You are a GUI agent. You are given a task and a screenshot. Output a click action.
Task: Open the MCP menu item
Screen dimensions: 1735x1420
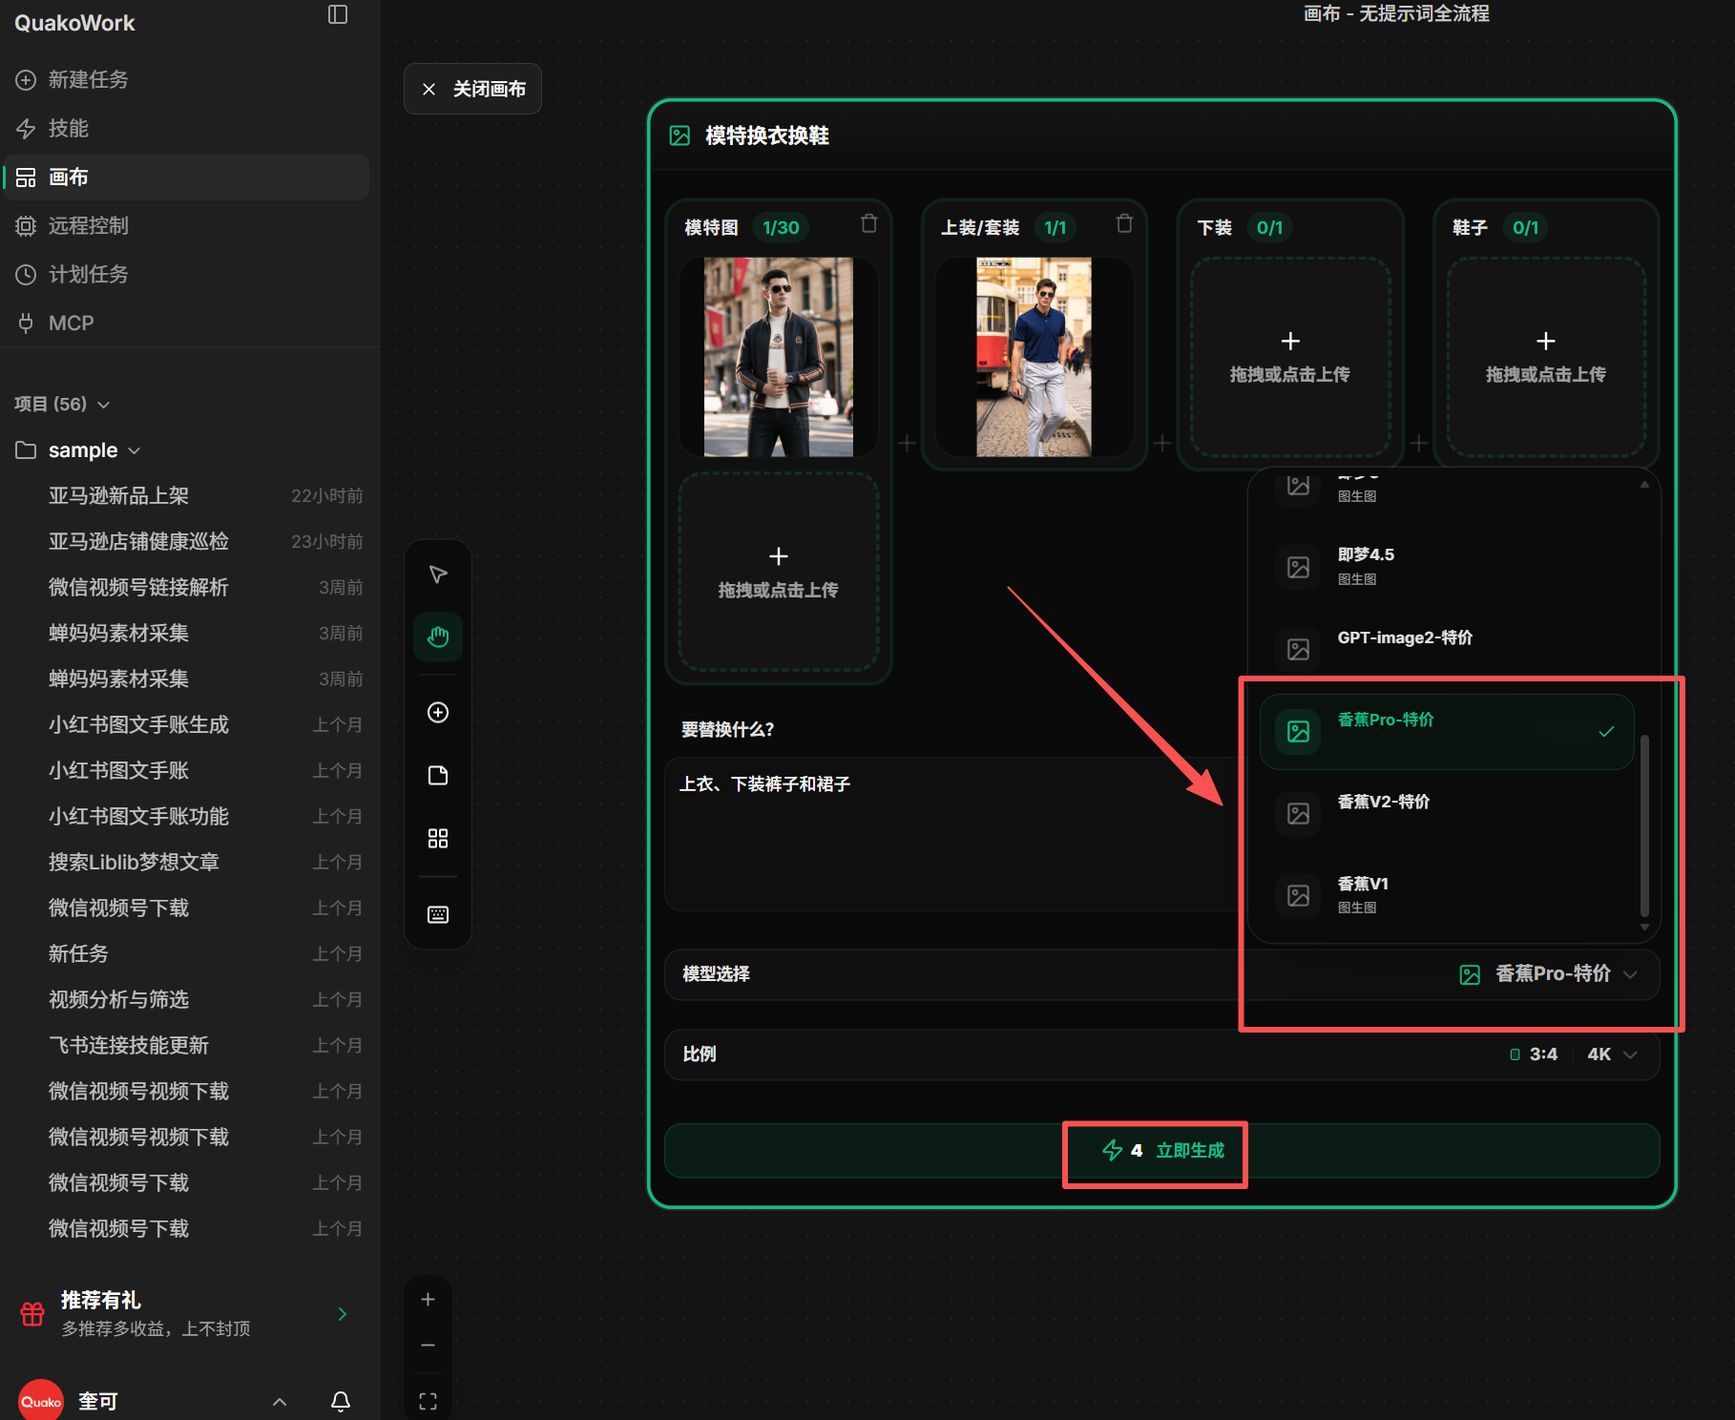point(186,324)
